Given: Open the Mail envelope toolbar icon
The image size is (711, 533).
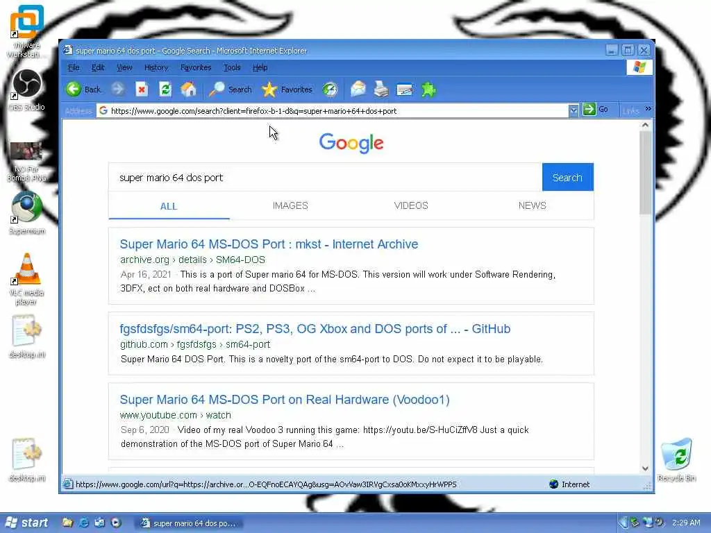Looking at the screenshot, I should pyautogui.click(x=358, y=90).
